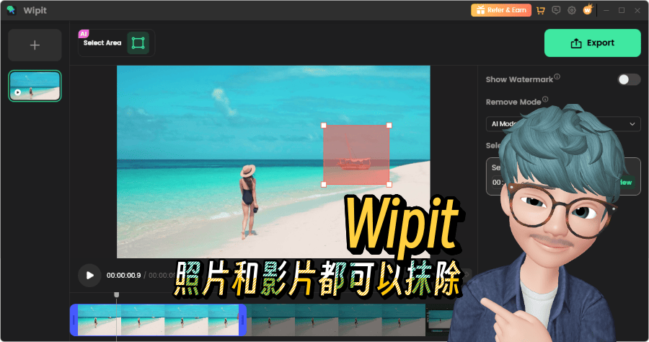The image size is (649, 342).
Task: Click the left trim handle of the clip
Action: (x=74, y=320)
